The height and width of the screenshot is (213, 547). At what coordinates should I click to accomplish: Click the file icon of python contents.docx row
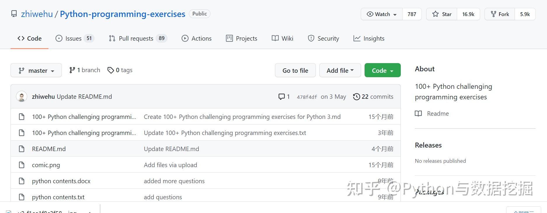(x=22, y=181)
